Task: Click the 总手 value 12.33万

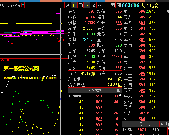Action: (88, 28)
